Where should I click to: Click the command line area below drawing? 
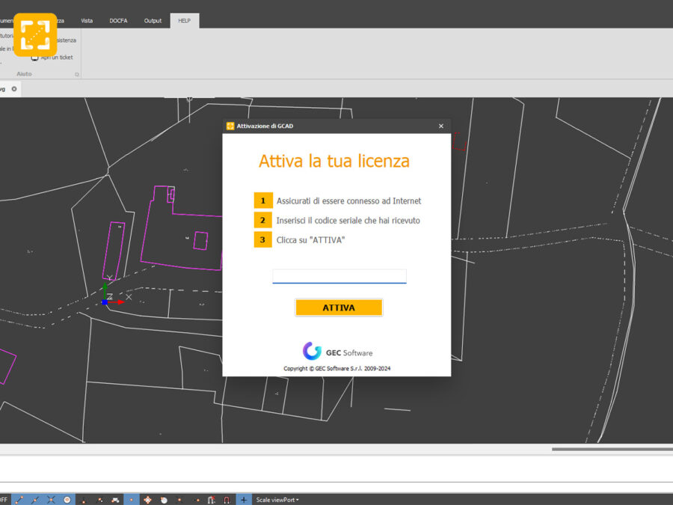coord(336,469)
